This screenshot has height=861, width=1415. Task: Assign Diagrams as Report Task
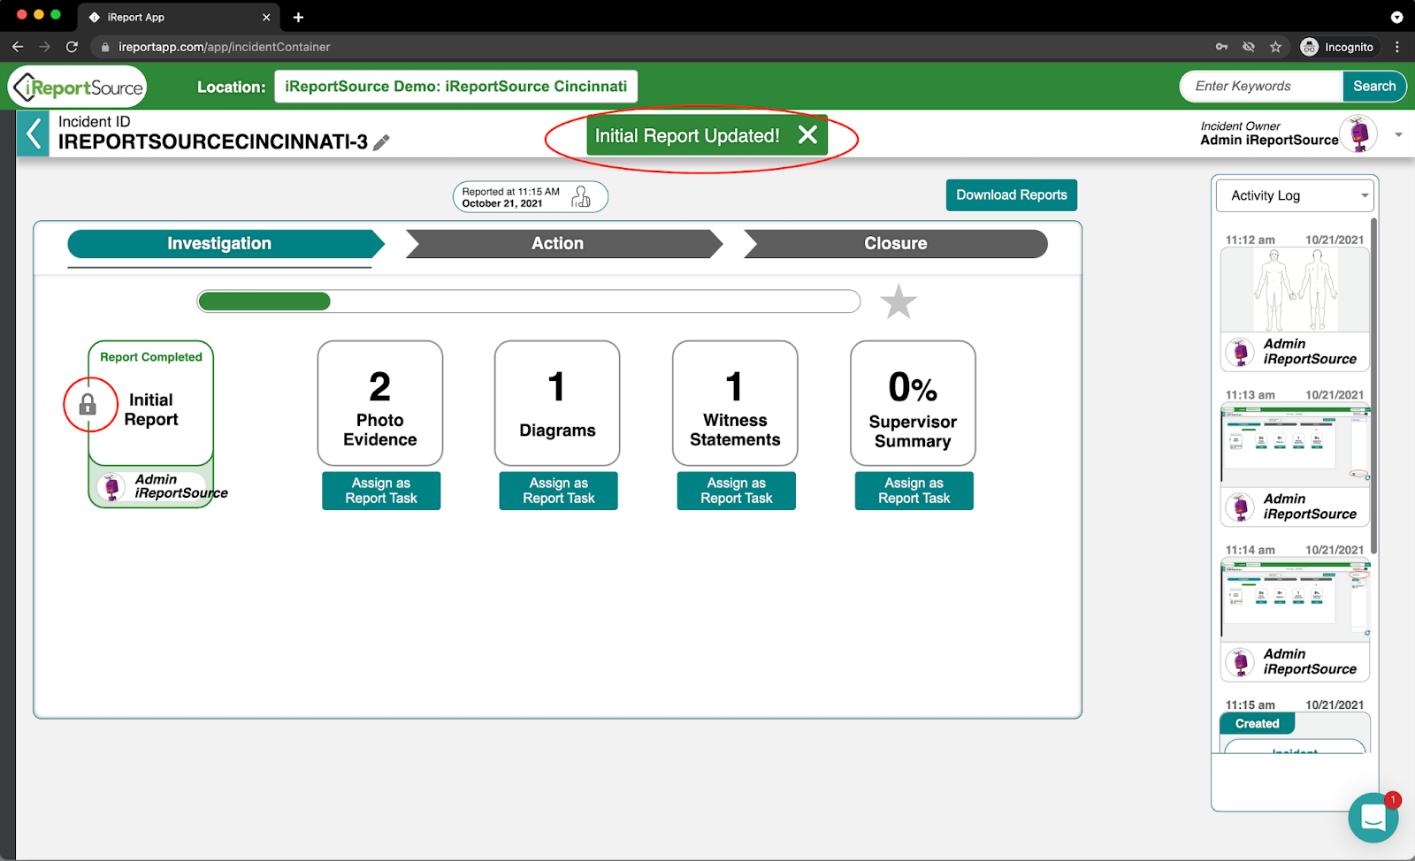[x=559, y=491]
